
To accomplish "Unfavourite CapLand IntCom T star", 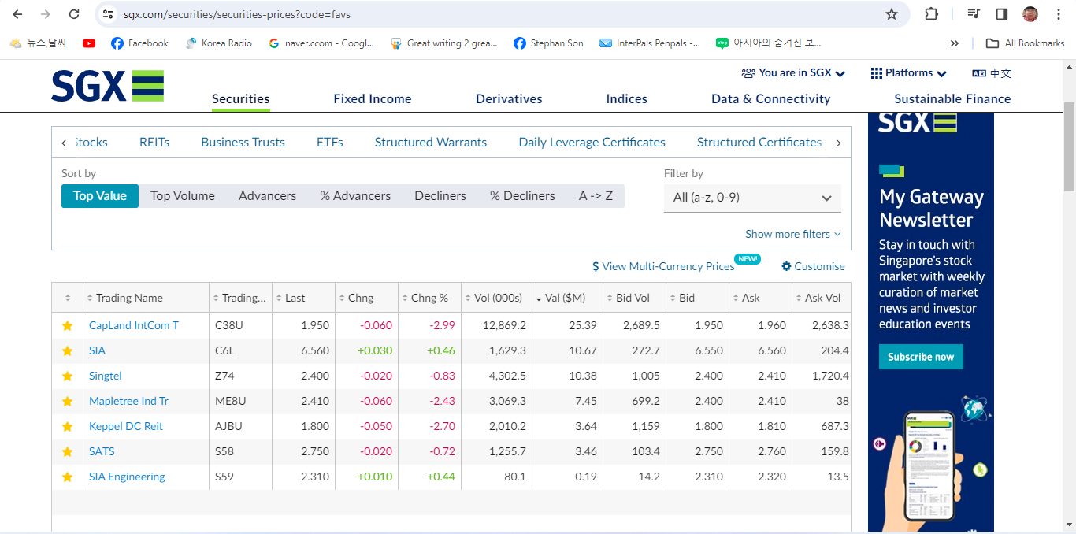I will click(x=67, y=325).
